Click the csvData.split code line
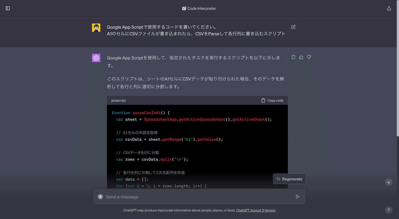This screenshot has width=399, height=219. [x=152, y=159]
